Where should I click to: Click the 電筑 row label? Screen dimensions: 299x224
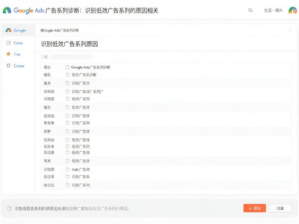tap(47, 161)
